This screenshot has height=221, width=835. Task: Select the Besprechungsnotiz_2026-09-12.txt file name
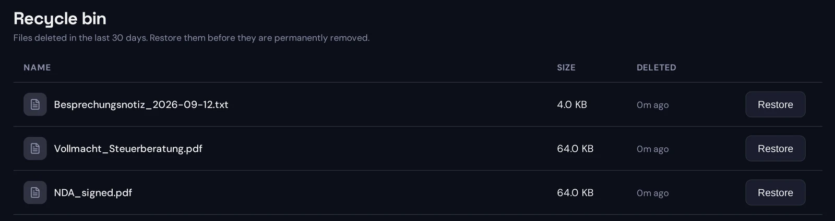(x=141, y=105)
